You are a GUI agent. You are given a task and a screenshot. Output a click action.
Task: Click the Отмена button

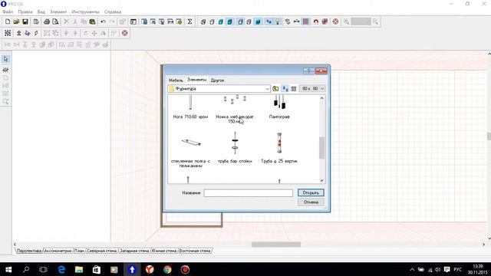(x=311, y=202)
